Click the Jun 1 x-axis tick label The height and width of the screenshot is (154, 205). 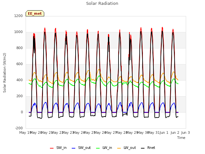pos(164,133)
